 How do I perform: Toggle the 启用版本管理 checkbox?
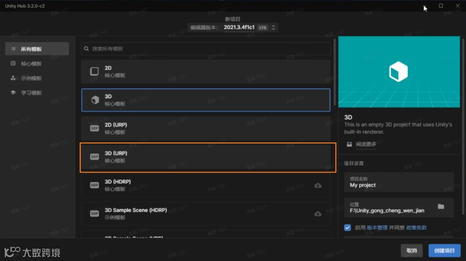(x=347, y=227)
